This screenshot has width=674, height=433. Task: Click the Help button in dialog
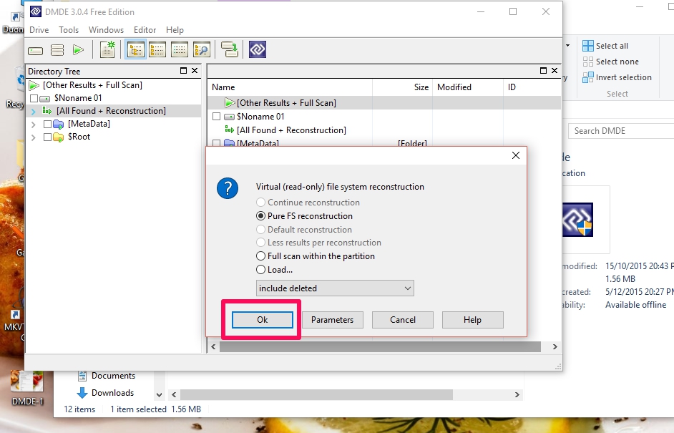(x=472, y=320)
